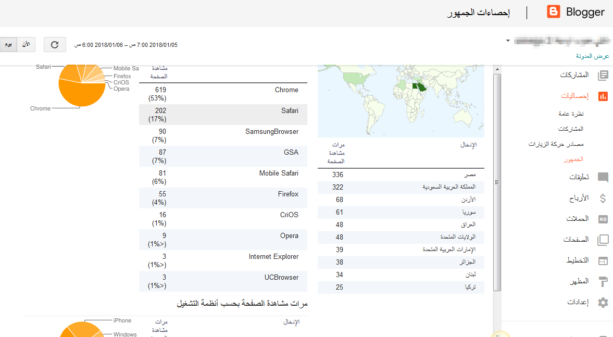The image size is (613, 337).
Task: Click the operating systems section heading
Action: pyautogui.click(x=242, y=303)
